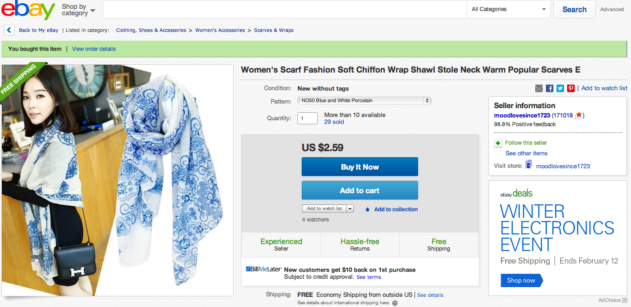
Task: Click the Quantity input field
Action: pyautogui.click(x=308, y=118)
